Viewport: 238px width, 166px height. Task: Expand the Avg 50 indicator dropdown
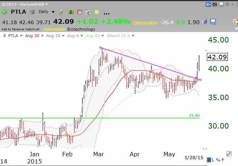[103, 36]
